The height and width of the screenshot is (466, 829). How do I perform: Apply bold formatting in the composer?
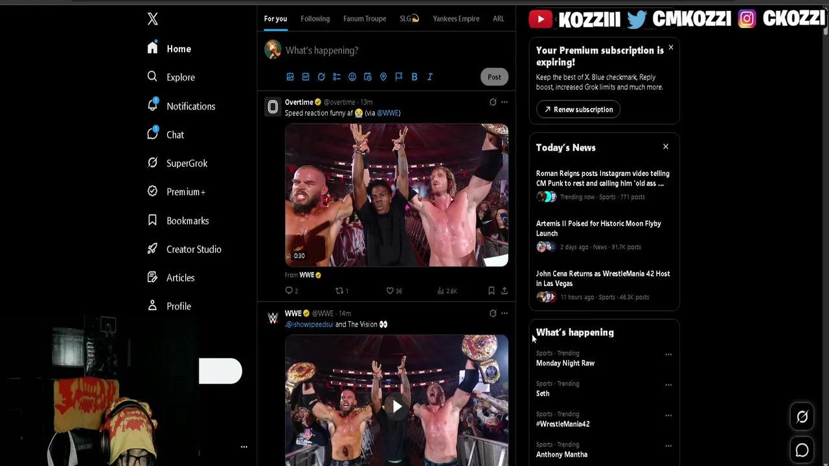[x=414, y=76]
